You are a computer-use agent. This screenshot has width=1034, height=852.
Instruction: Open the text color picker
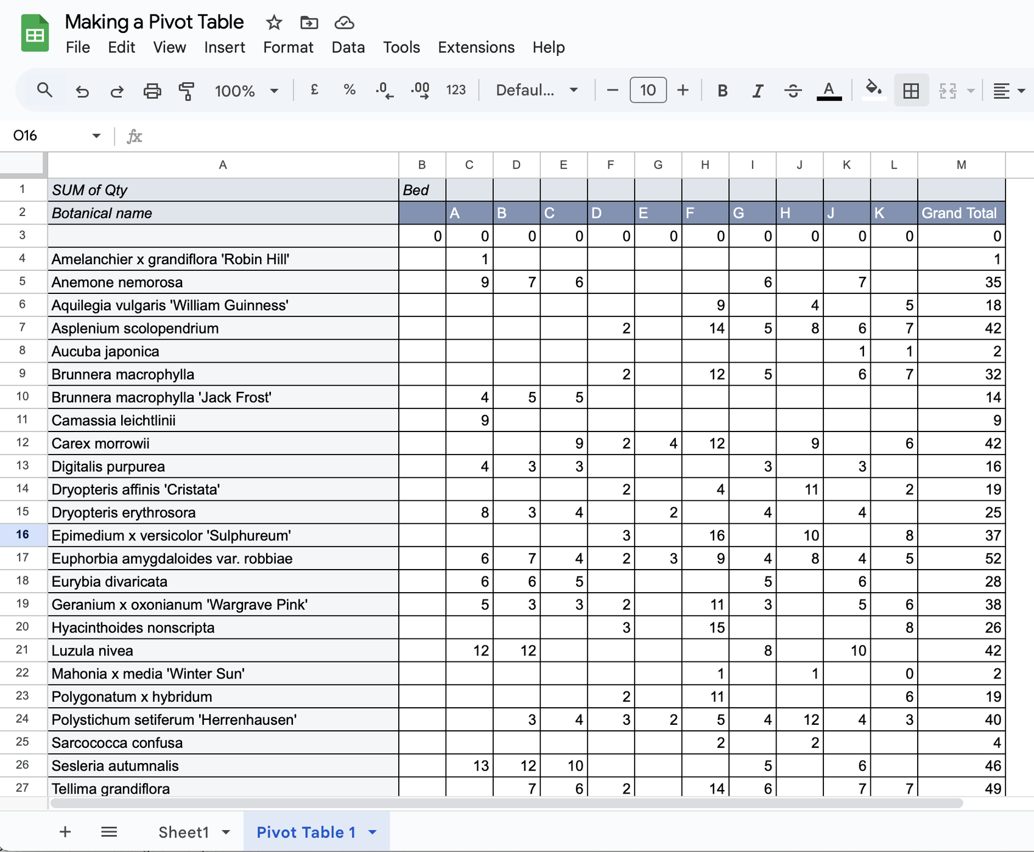(828, 90)
